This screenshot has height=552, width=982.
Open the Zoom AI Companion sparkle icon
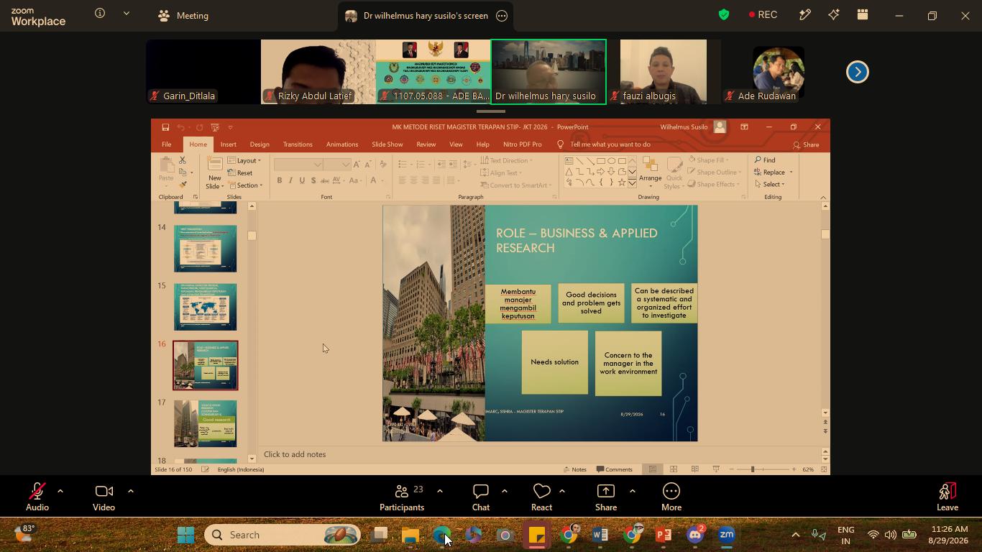[x=834, y=15]
